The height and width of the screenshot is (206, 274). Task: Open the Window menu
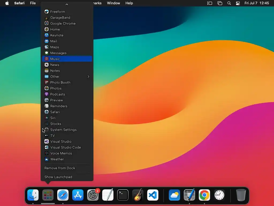click(113, 3)
